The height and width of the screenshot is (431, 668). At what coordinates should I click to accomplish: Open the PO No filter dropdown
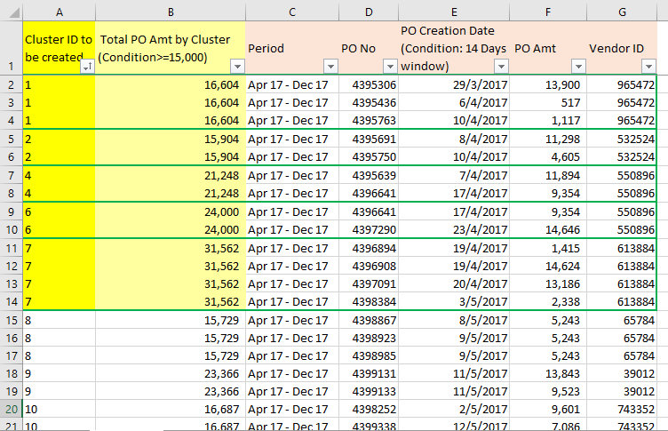pyautogui.click(x=390, y=67)
